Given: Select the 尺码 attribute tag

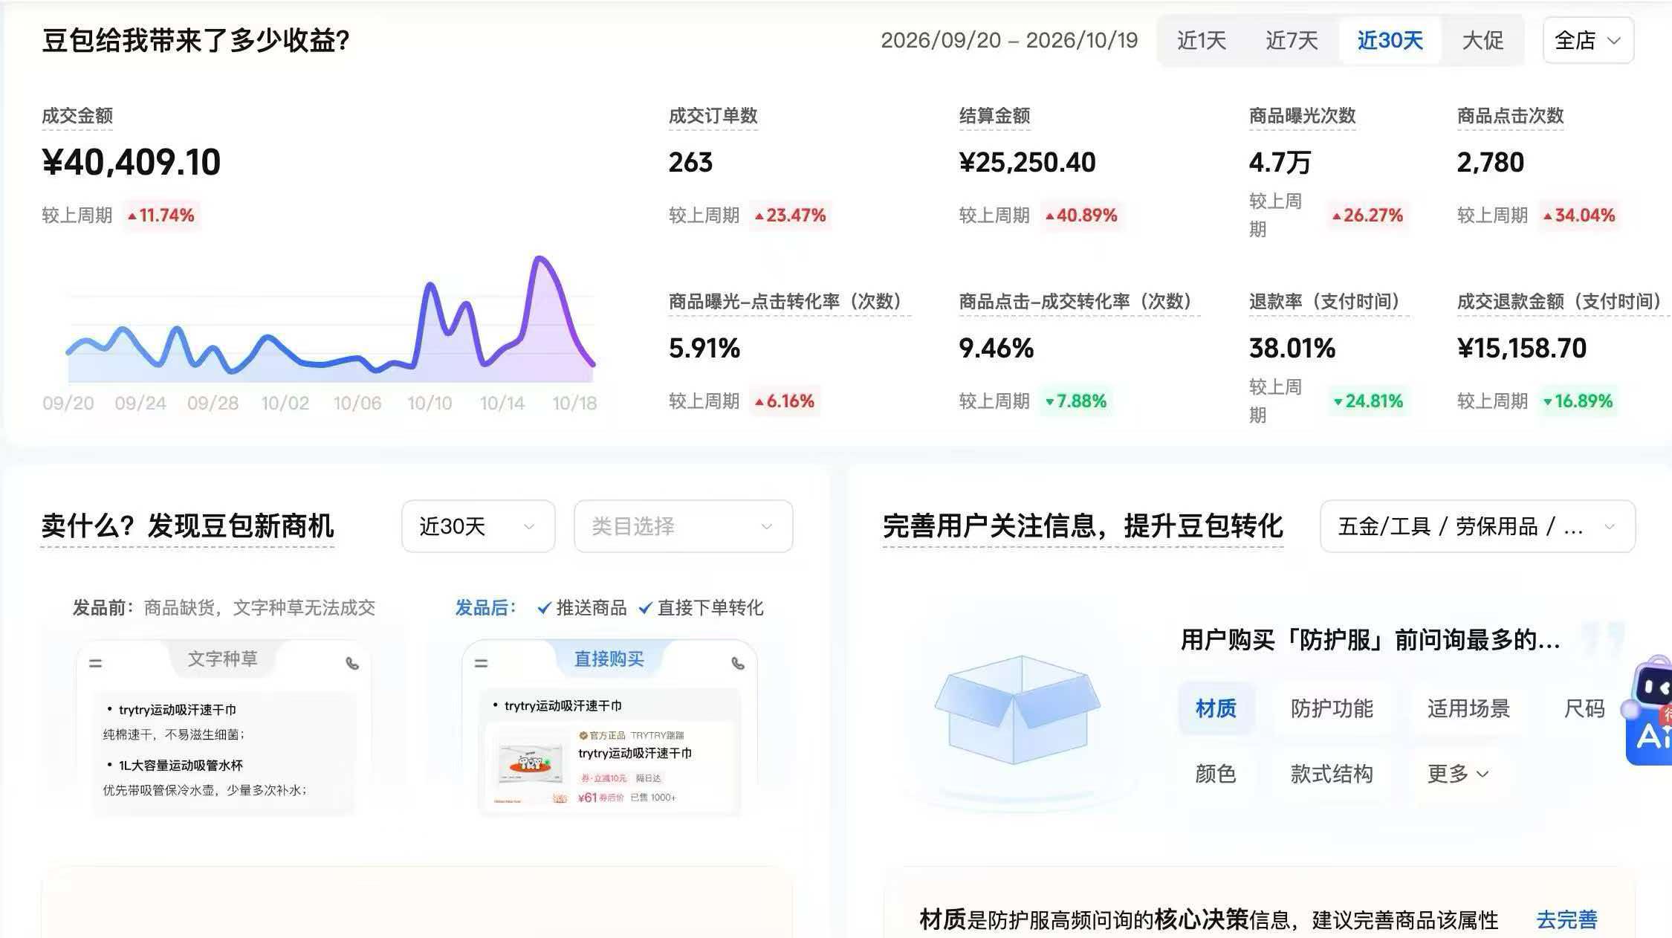Looking at the screenshot, I should 1584,708.
